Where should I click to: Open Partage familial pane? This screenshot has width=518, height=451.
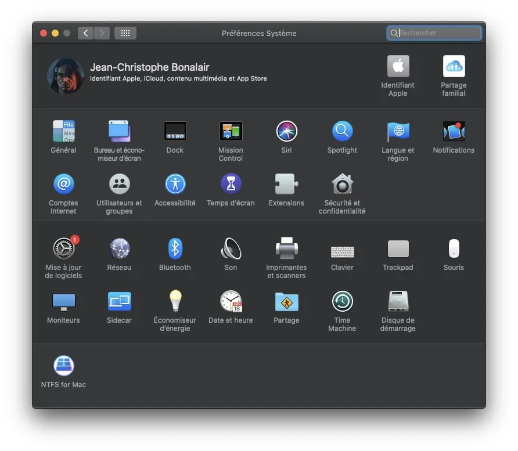pyautogui.click(x=454, y=66)
